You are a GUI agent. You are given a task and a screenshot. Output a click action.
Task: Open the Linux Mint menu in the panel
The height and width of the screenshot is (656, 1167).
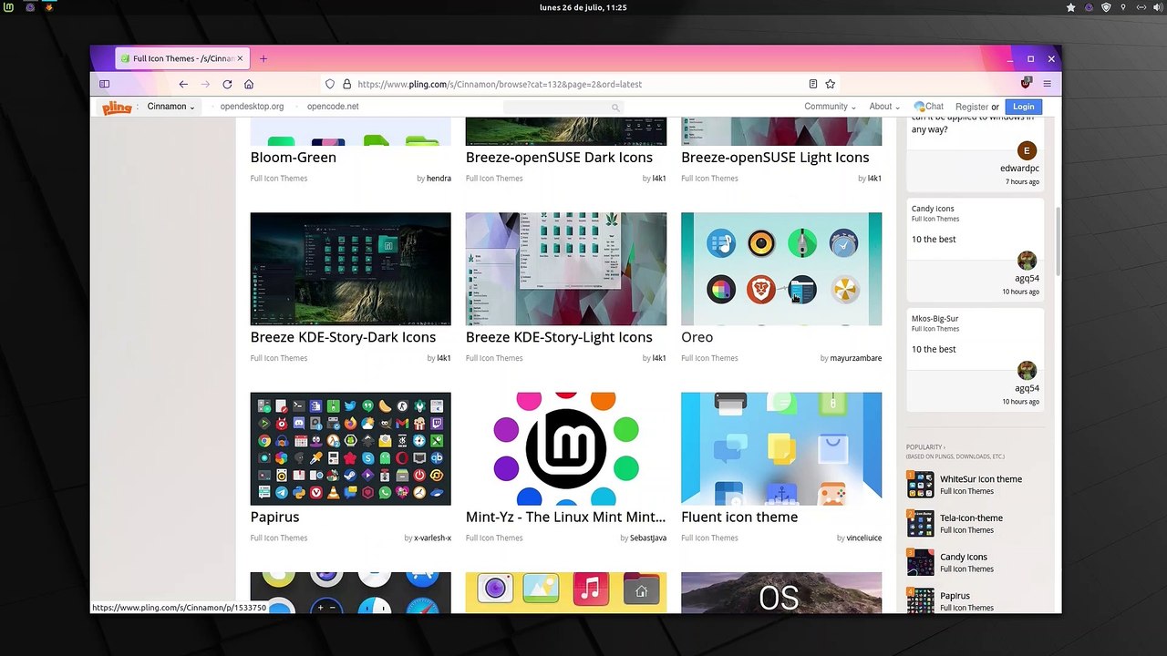point(10,7)
